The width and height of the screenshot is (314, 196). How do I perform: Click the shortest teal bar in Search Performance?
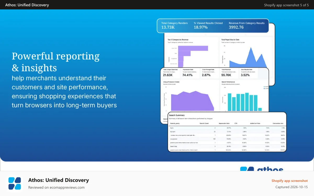click(x=260, y=109)
